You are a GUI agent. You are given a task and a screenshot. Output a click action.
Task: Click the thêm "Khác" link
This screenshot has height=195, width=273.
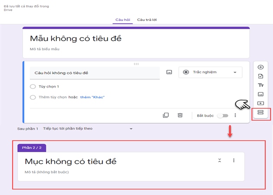(x=92, y=97)
